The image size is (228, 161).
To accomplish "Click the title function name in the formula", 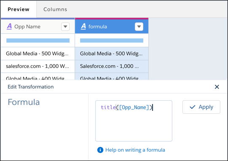I will pos(108,107).
